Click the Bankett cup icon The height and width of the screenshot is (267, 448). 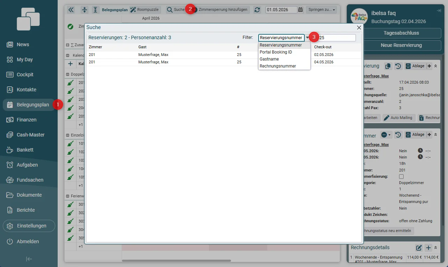10,150
